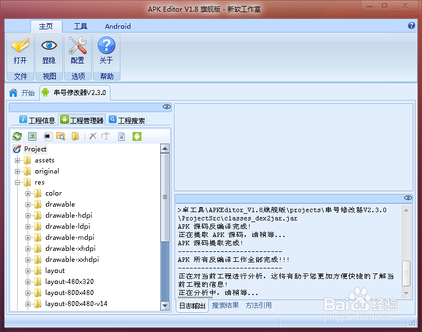Viewport: 422px width, 332px height.
Task: Expand the layout folder node
Action: tap(28, 271)
